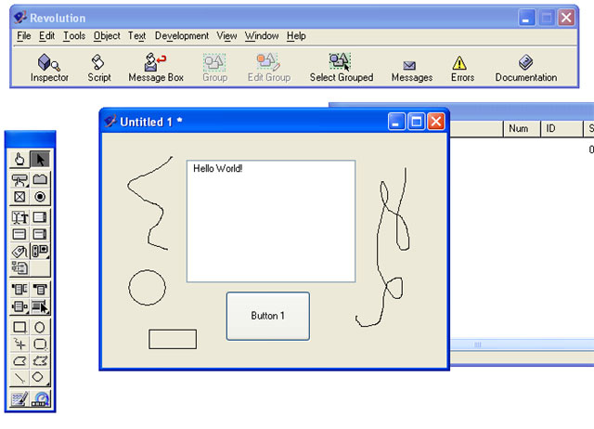Viewport: 594px width, 429px height.
Task: Click the ID column header in background window
Action: click(561, 129)
